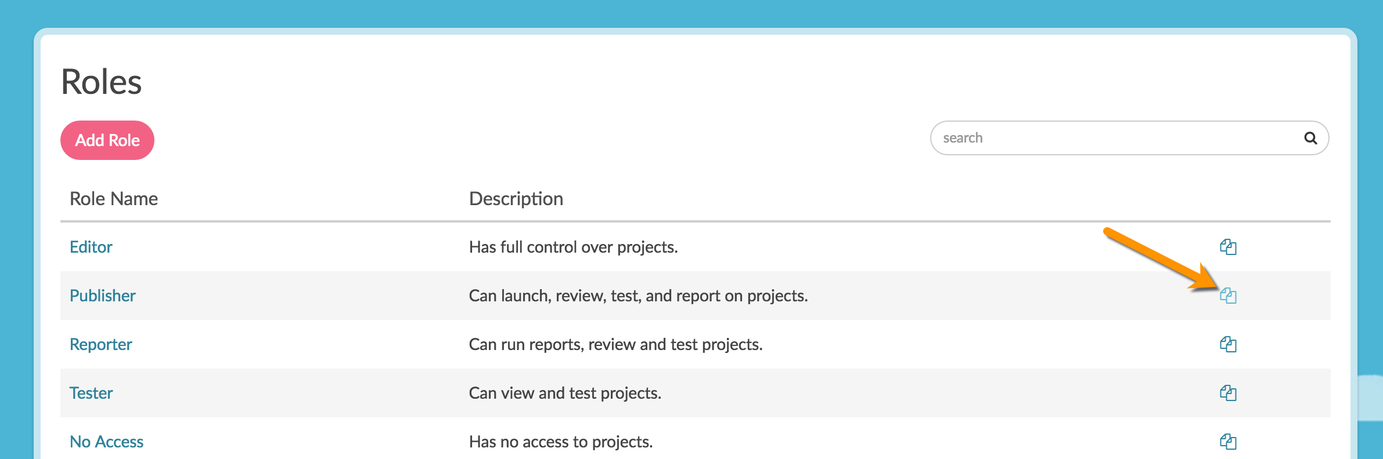Click the Roles page heading
Viewport: 1383px width, 459px height.
(x=102, y=82)
